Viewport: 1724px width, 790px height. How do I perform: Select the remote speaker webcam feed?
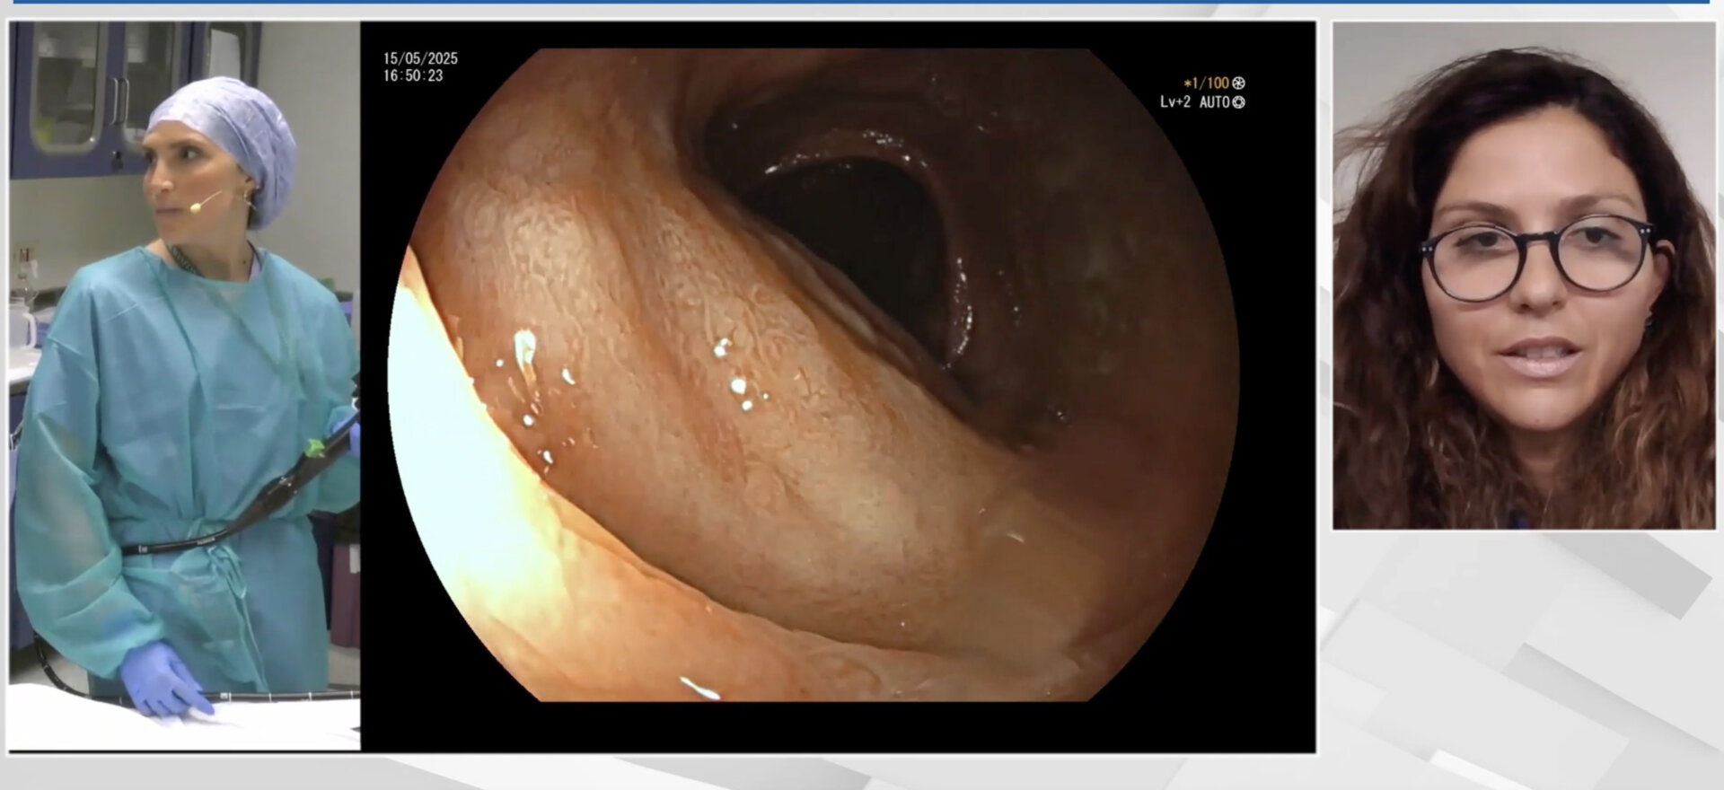1523,276
